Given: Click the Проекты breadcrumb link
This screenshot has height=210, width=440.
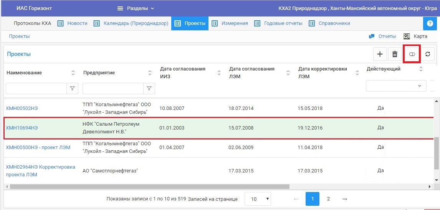Looking at the screenshot, I should (x=19, y=36).
